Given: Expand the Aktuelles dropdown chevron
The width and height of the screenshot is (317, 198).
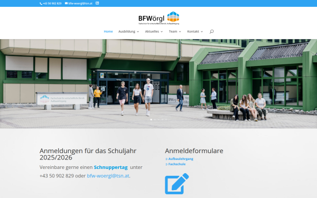Looking at the screenshot, I should click(162, 32).
